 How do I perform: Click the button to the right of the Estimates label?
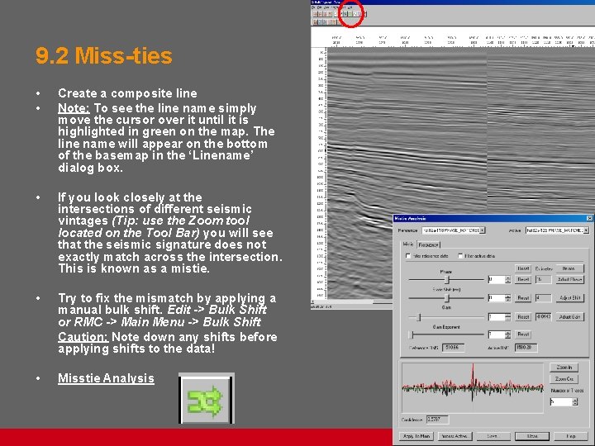[569, 268]
